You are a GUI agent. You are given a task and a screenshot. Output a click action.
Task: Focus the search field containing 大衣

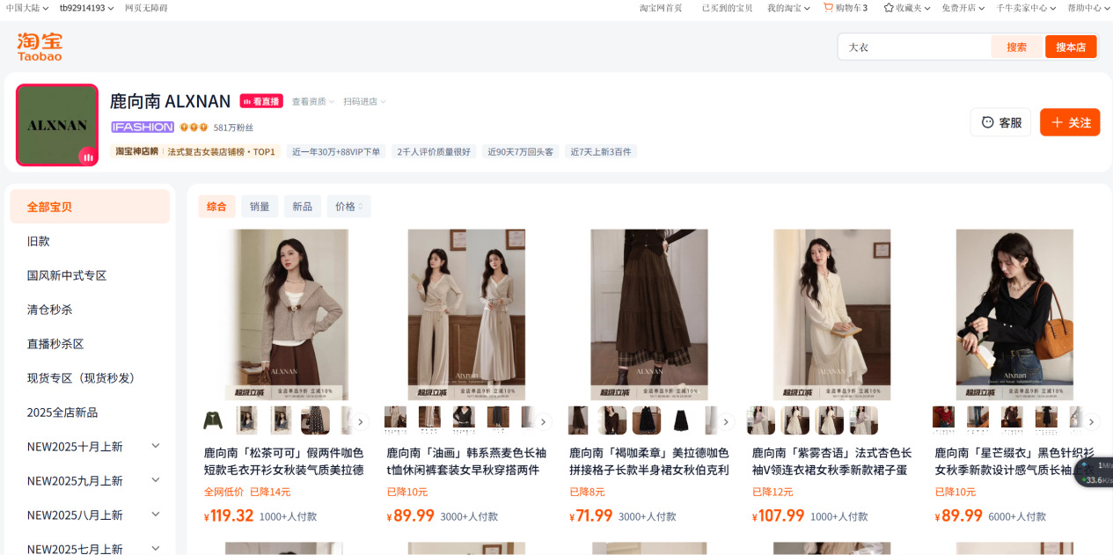coord(915,47)
